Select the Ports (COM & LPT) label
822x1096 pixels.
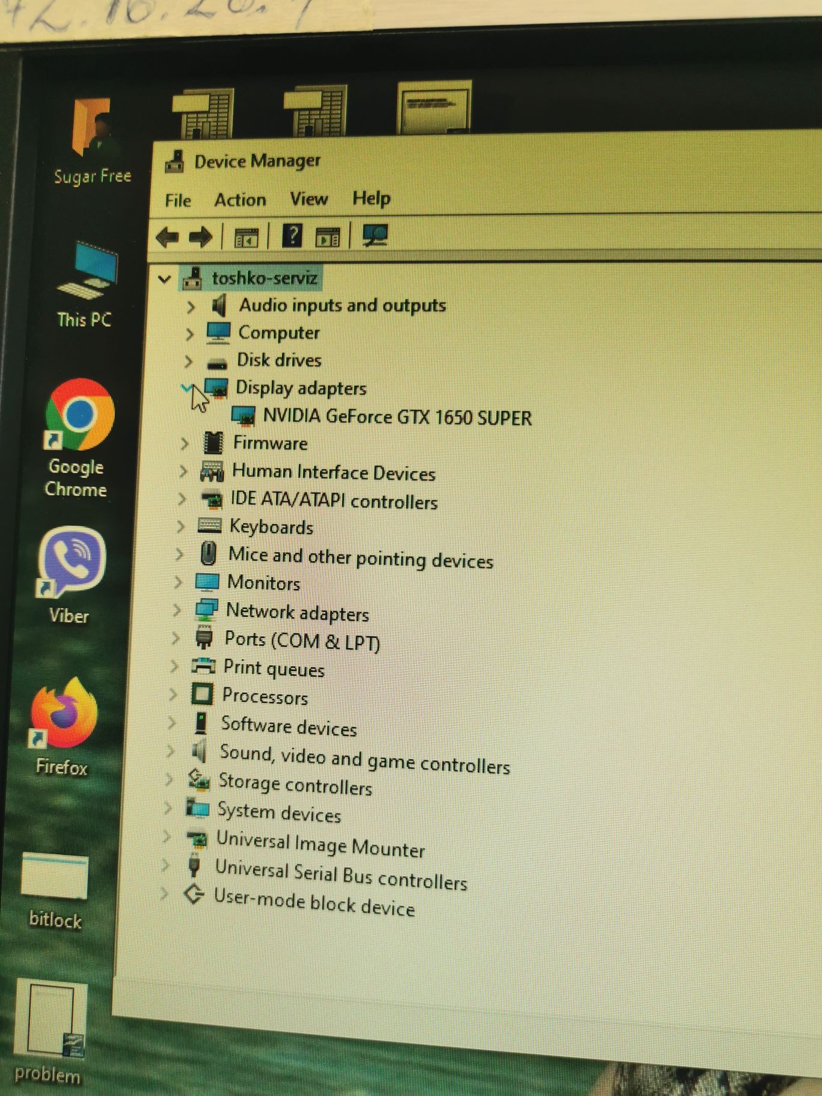302,641
